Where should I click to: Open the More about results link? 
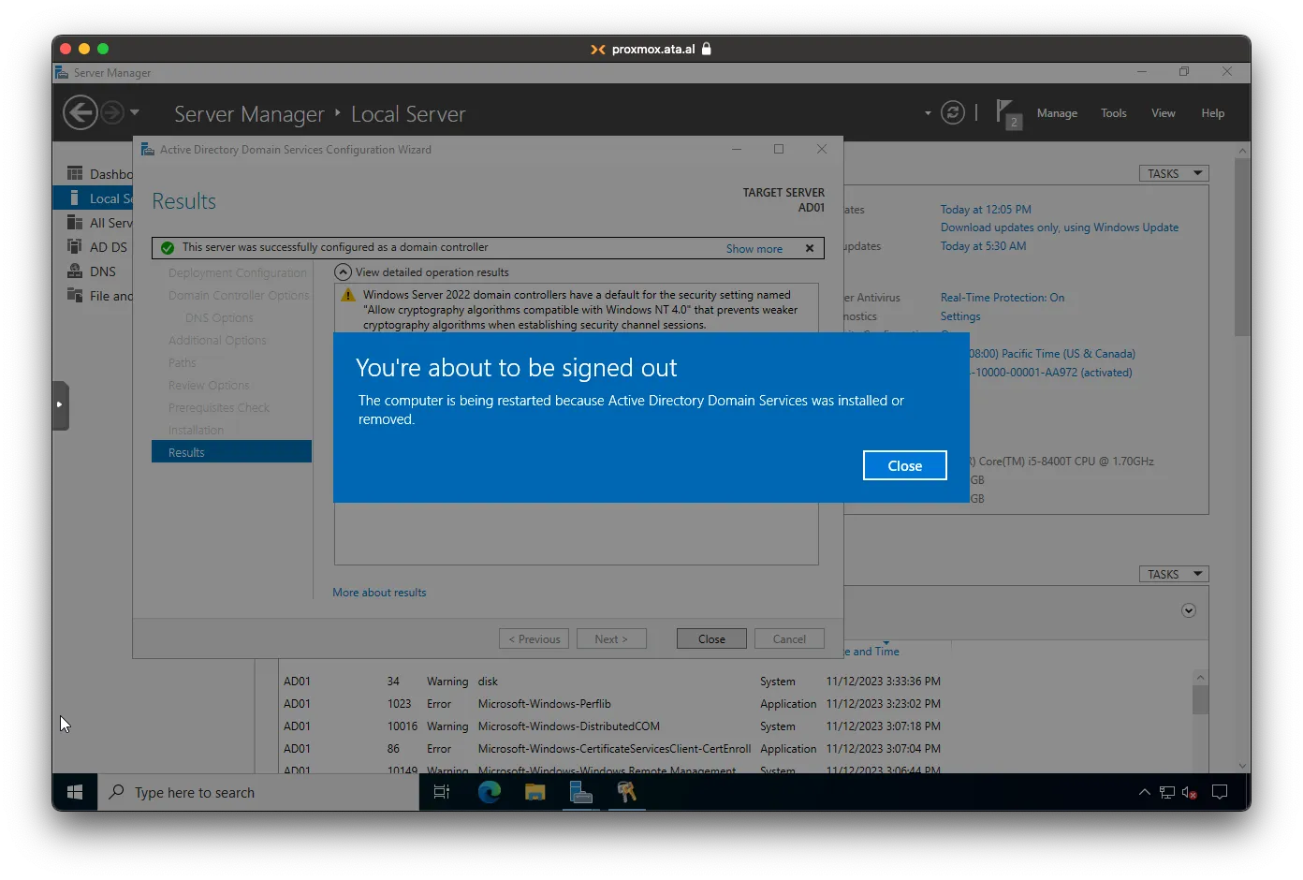click(x=379, y=593)
